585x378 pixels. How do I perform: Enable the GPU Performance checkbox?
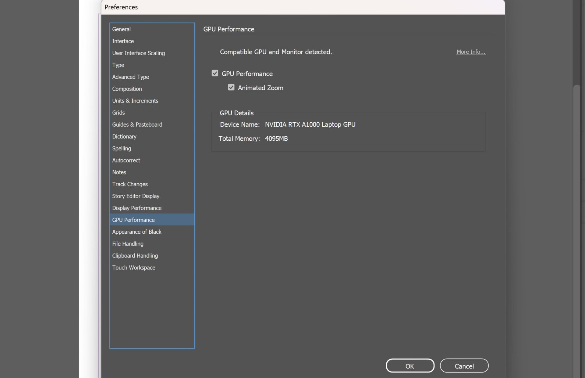point(215,73)
